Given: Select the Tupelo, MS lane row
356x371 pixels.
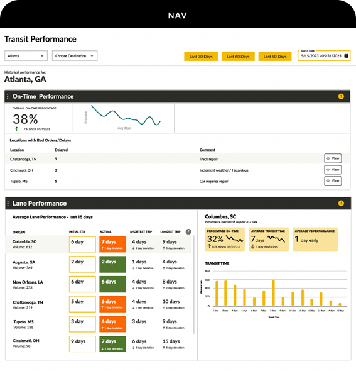Looking at the screenshot, I should [98, 324].
